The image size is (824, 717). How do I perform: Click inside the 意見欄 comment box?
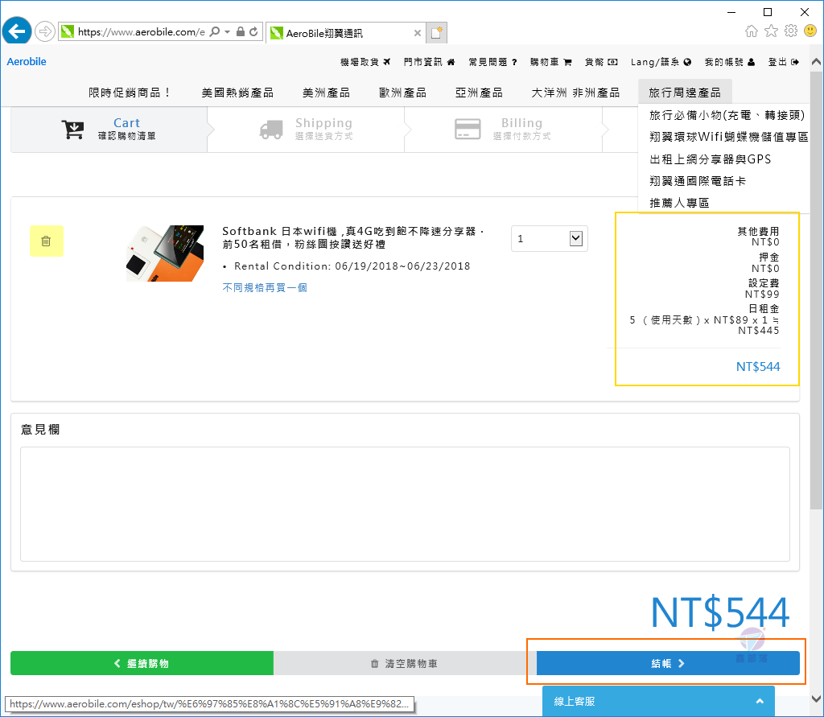(x=405, y=504)
